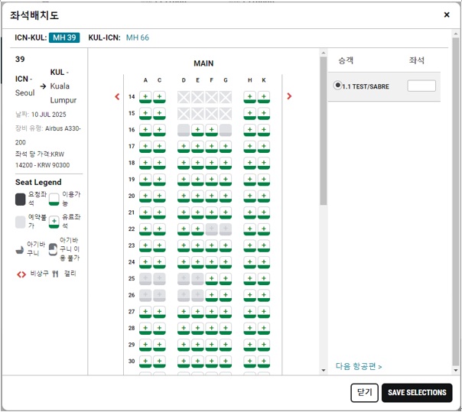This screenshot has height=412, width=462.
Task: Select seat 21C in row 21
Action: (159, 212)
